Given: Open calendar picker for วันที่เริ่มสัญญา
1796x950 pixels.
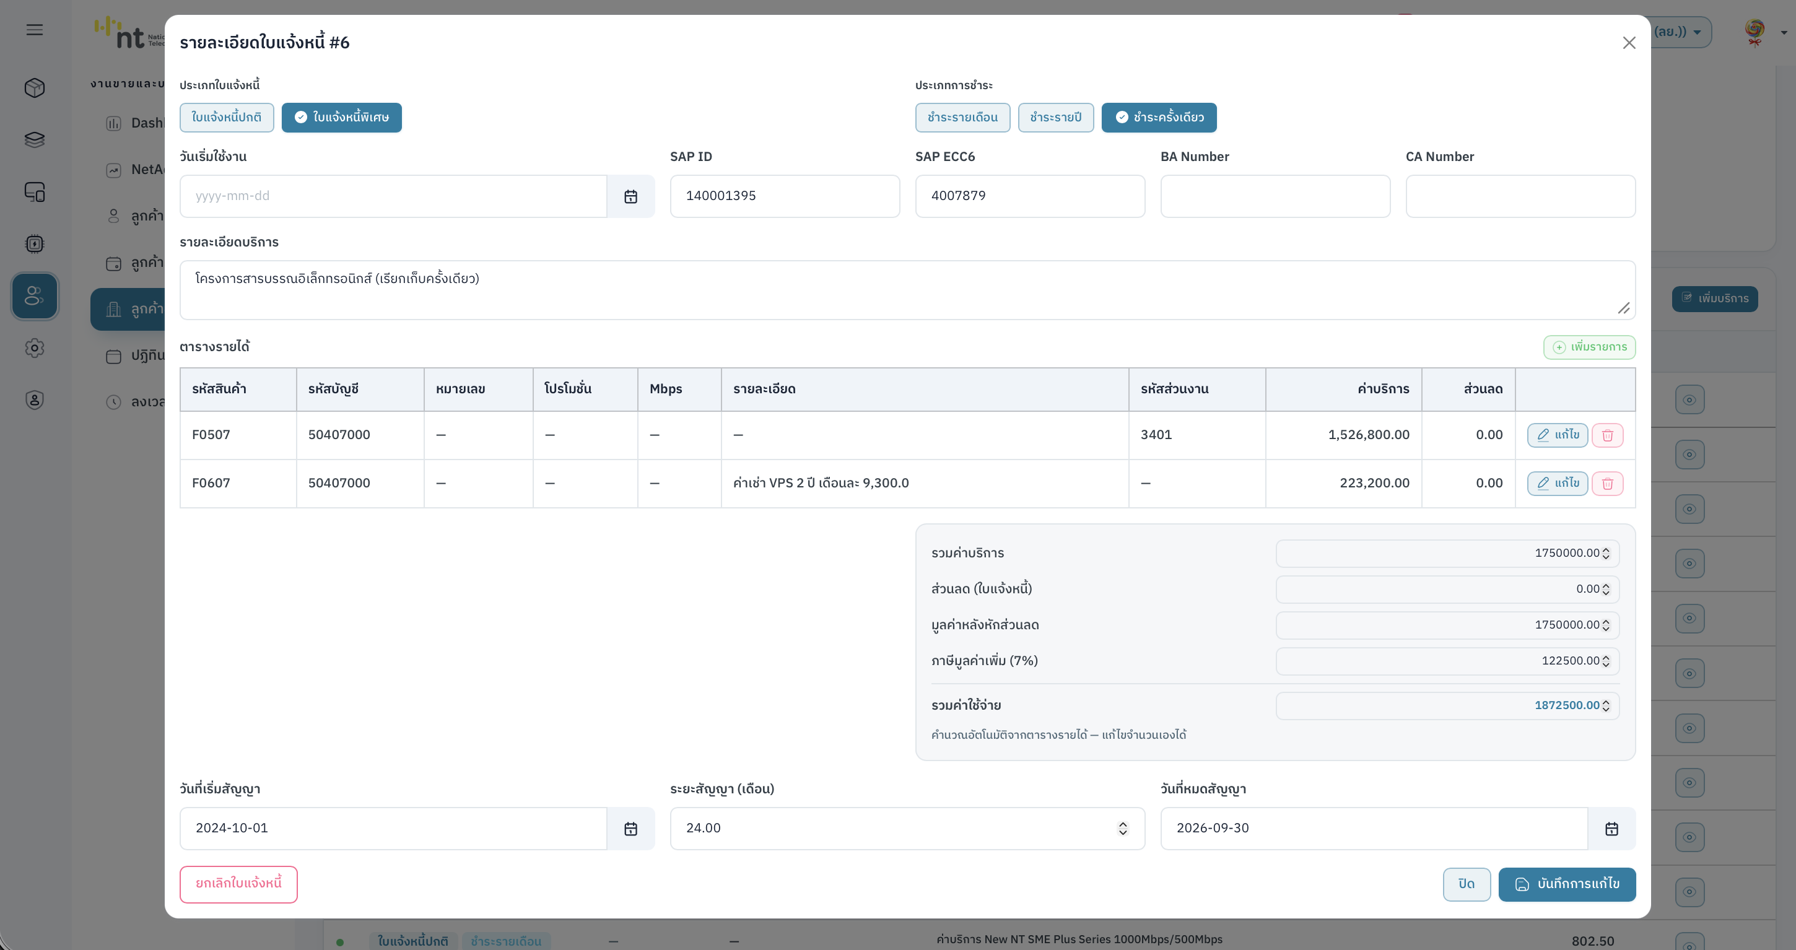Looking at the screenshot, I should point(630,829).
